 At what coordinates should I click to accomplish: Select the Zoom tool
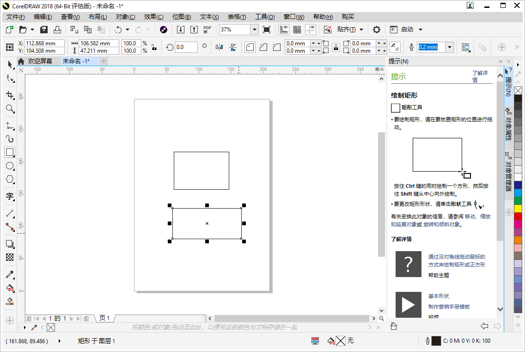(10, 109)
